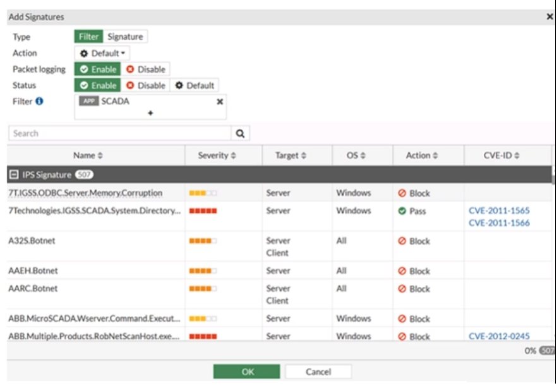Click the Block icon for A32S.Botnet
Viewport: 559px width, 388px height.
[402, 241]
